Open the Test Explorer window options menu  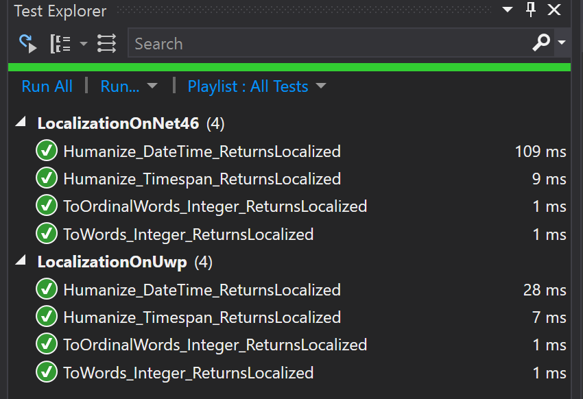[x=508, y=10]
